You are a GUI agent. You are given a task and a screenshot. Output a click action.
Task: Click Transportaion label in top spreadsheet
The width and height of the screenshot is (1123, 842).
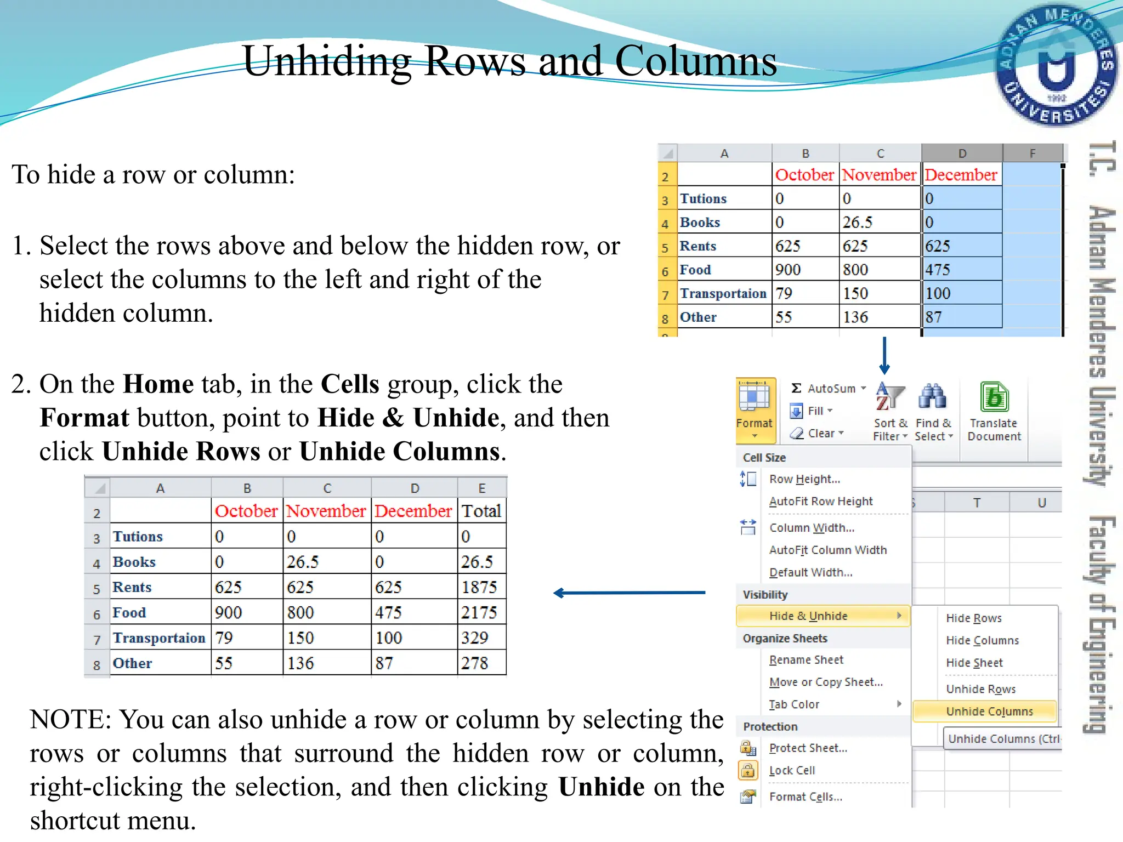[x=724, y=293]
